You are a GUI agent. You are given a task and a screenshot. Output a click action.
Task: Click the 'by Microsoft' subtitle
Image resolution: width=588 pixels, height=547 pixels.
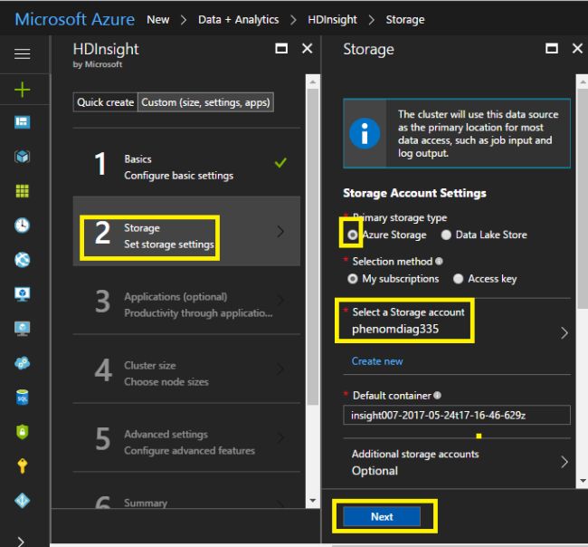pyautogui.click(x=98, y=64)
